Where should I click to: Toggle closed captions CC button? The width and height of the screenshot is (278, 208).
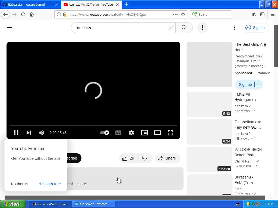point(118,133)
